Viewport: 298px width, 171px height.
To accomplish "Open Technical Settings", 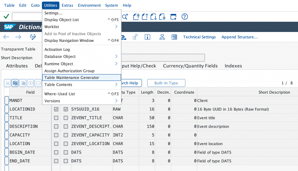I will click(x=199, y=37).
